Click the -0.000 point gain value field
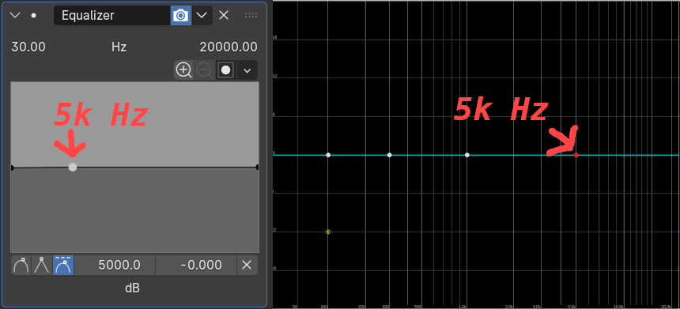680x309 pixels. click(x=196, y=266)
